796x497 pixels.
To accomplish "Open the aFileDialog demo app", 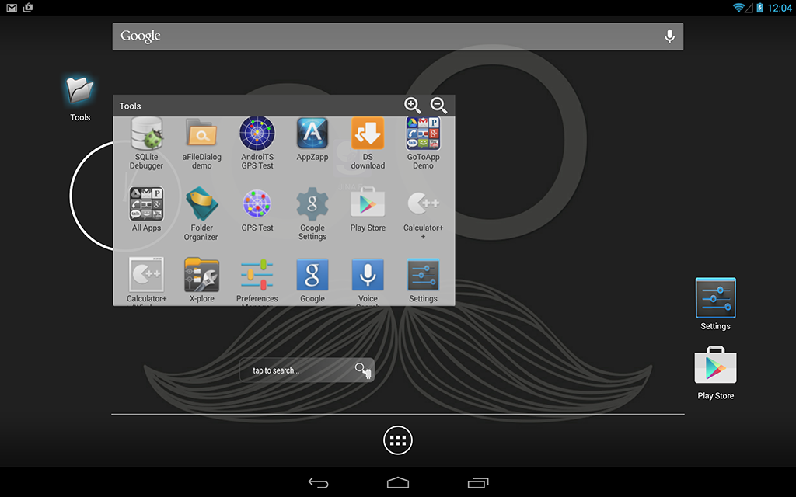I will tap(201, 140).
